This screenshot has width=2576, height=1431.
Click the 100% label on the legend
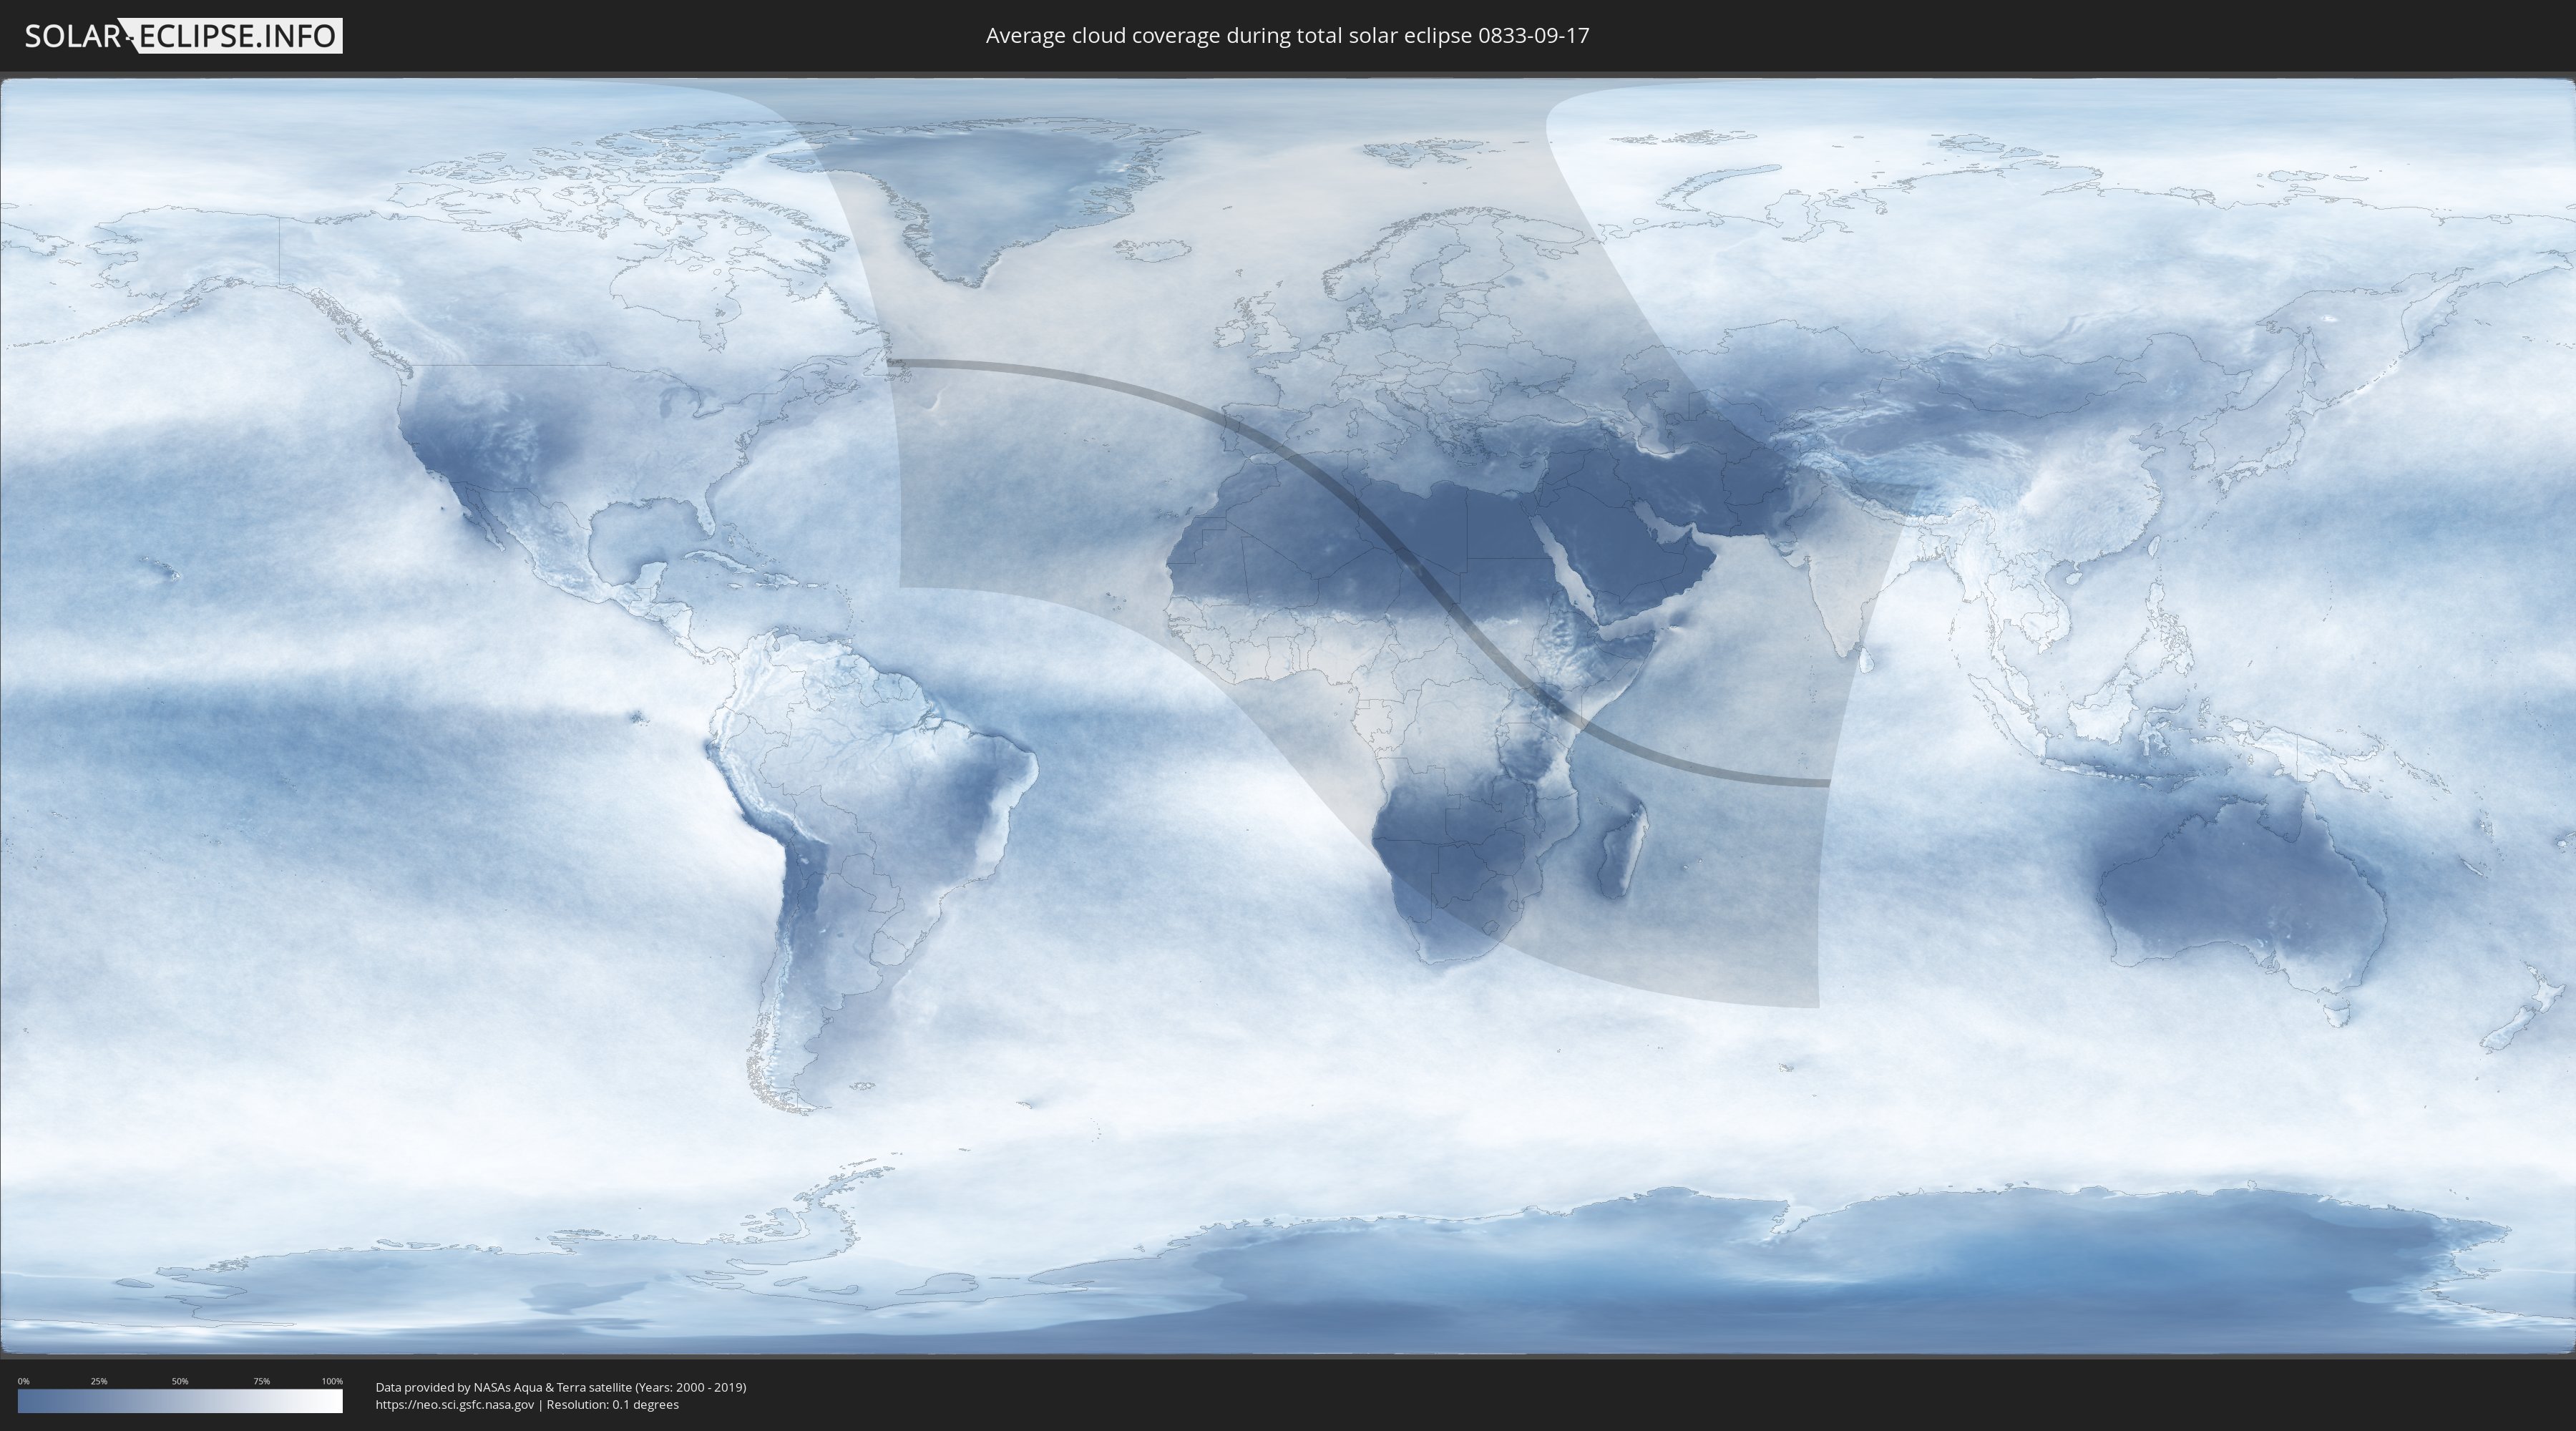(332, 1381)
